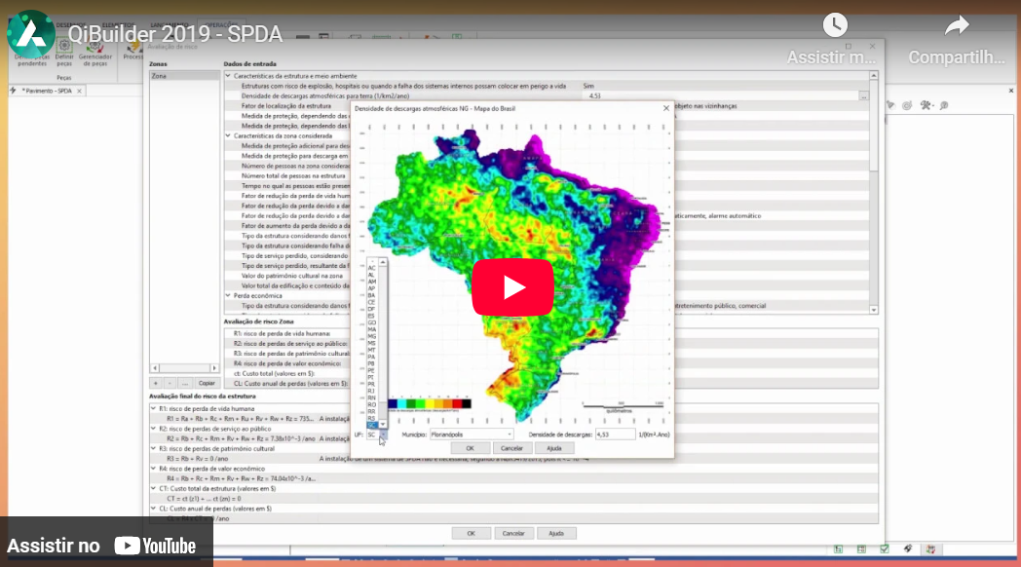Collapse Características da zona considerada group
The image size is (1021, 567).
pos(228,136)
